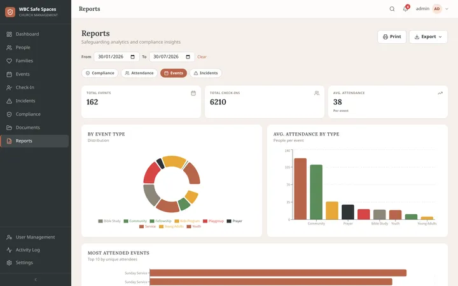458x286 pixels.
Task: Click the Reports document icon in sidebar
Action: coord(9,141)
